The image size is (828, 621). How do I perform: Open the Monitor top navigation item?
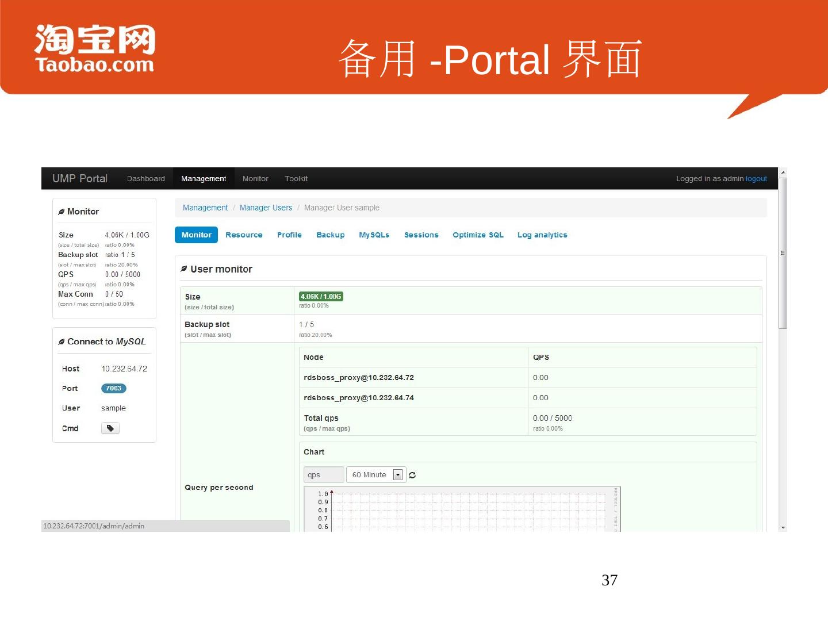tap(255, 179)
